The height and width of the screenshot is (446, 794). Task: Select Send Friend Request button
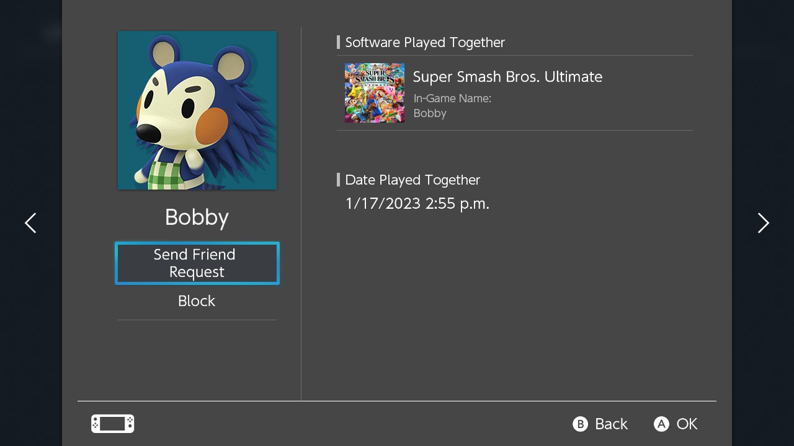pos(197,263)
